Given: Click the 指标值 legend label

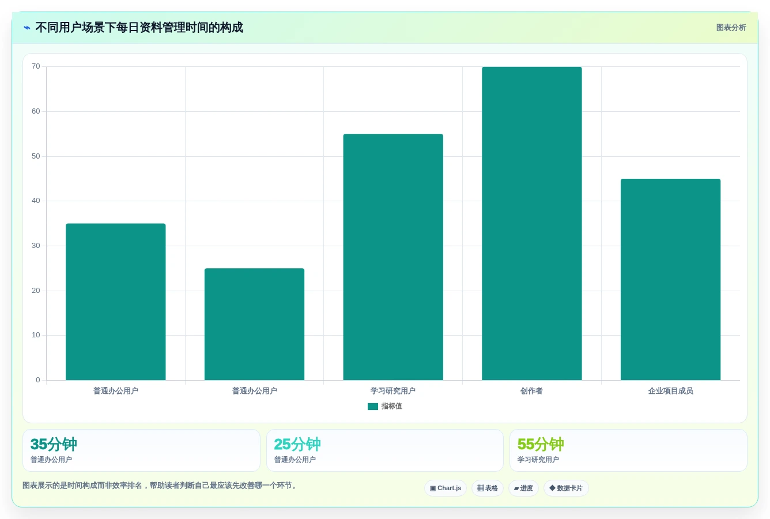Looking at the screenshot, I should [x=391, y=407].
